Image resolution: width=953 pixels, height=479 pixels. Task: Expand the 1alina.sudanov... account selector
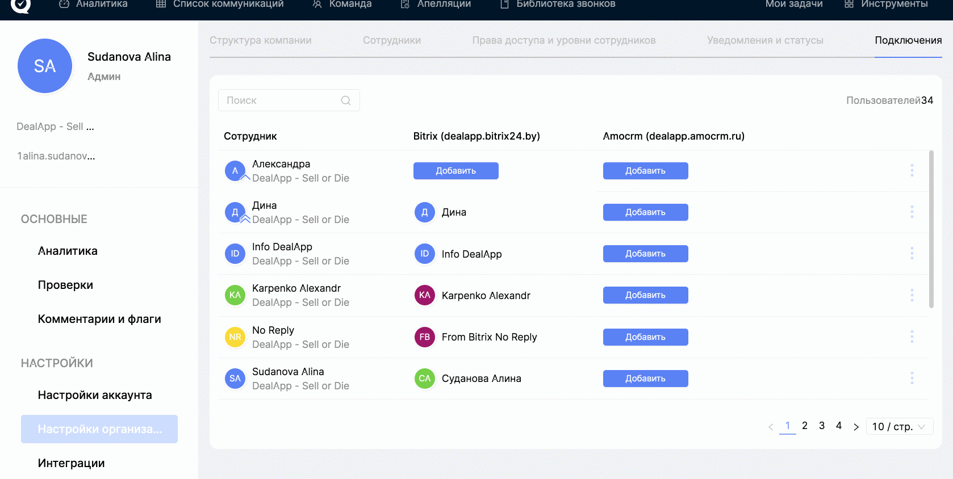click(x=56, y=156)
